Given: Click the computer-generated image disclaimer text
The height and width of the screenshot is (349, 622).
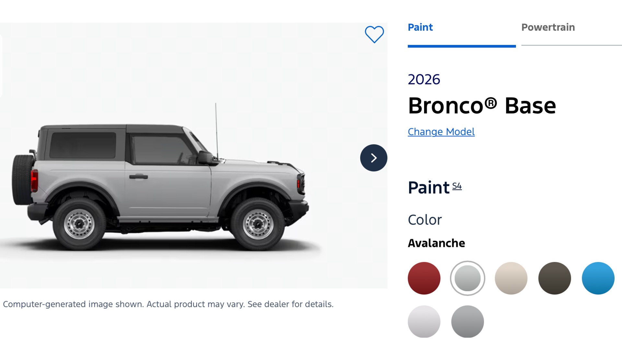Looking at the screenshot, I should [168, 304].
